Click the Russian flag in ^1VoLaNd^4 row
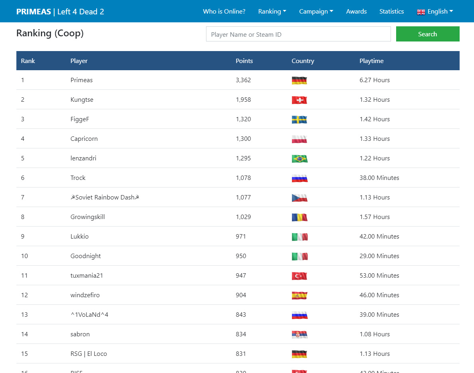This screenshot has width=474, height=373. coord(299,315)
